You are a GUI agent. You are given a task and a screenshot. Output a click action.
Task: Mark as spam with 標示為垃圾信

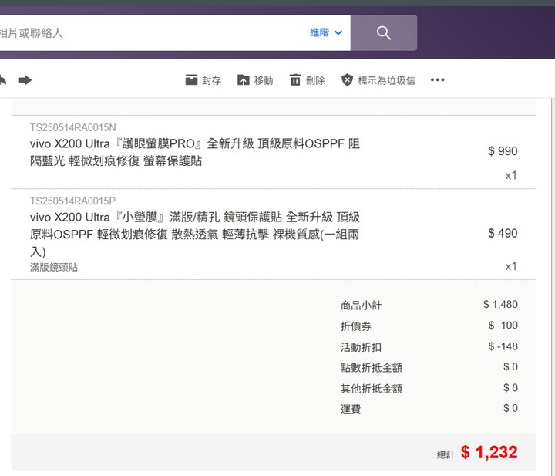[378, 80]
